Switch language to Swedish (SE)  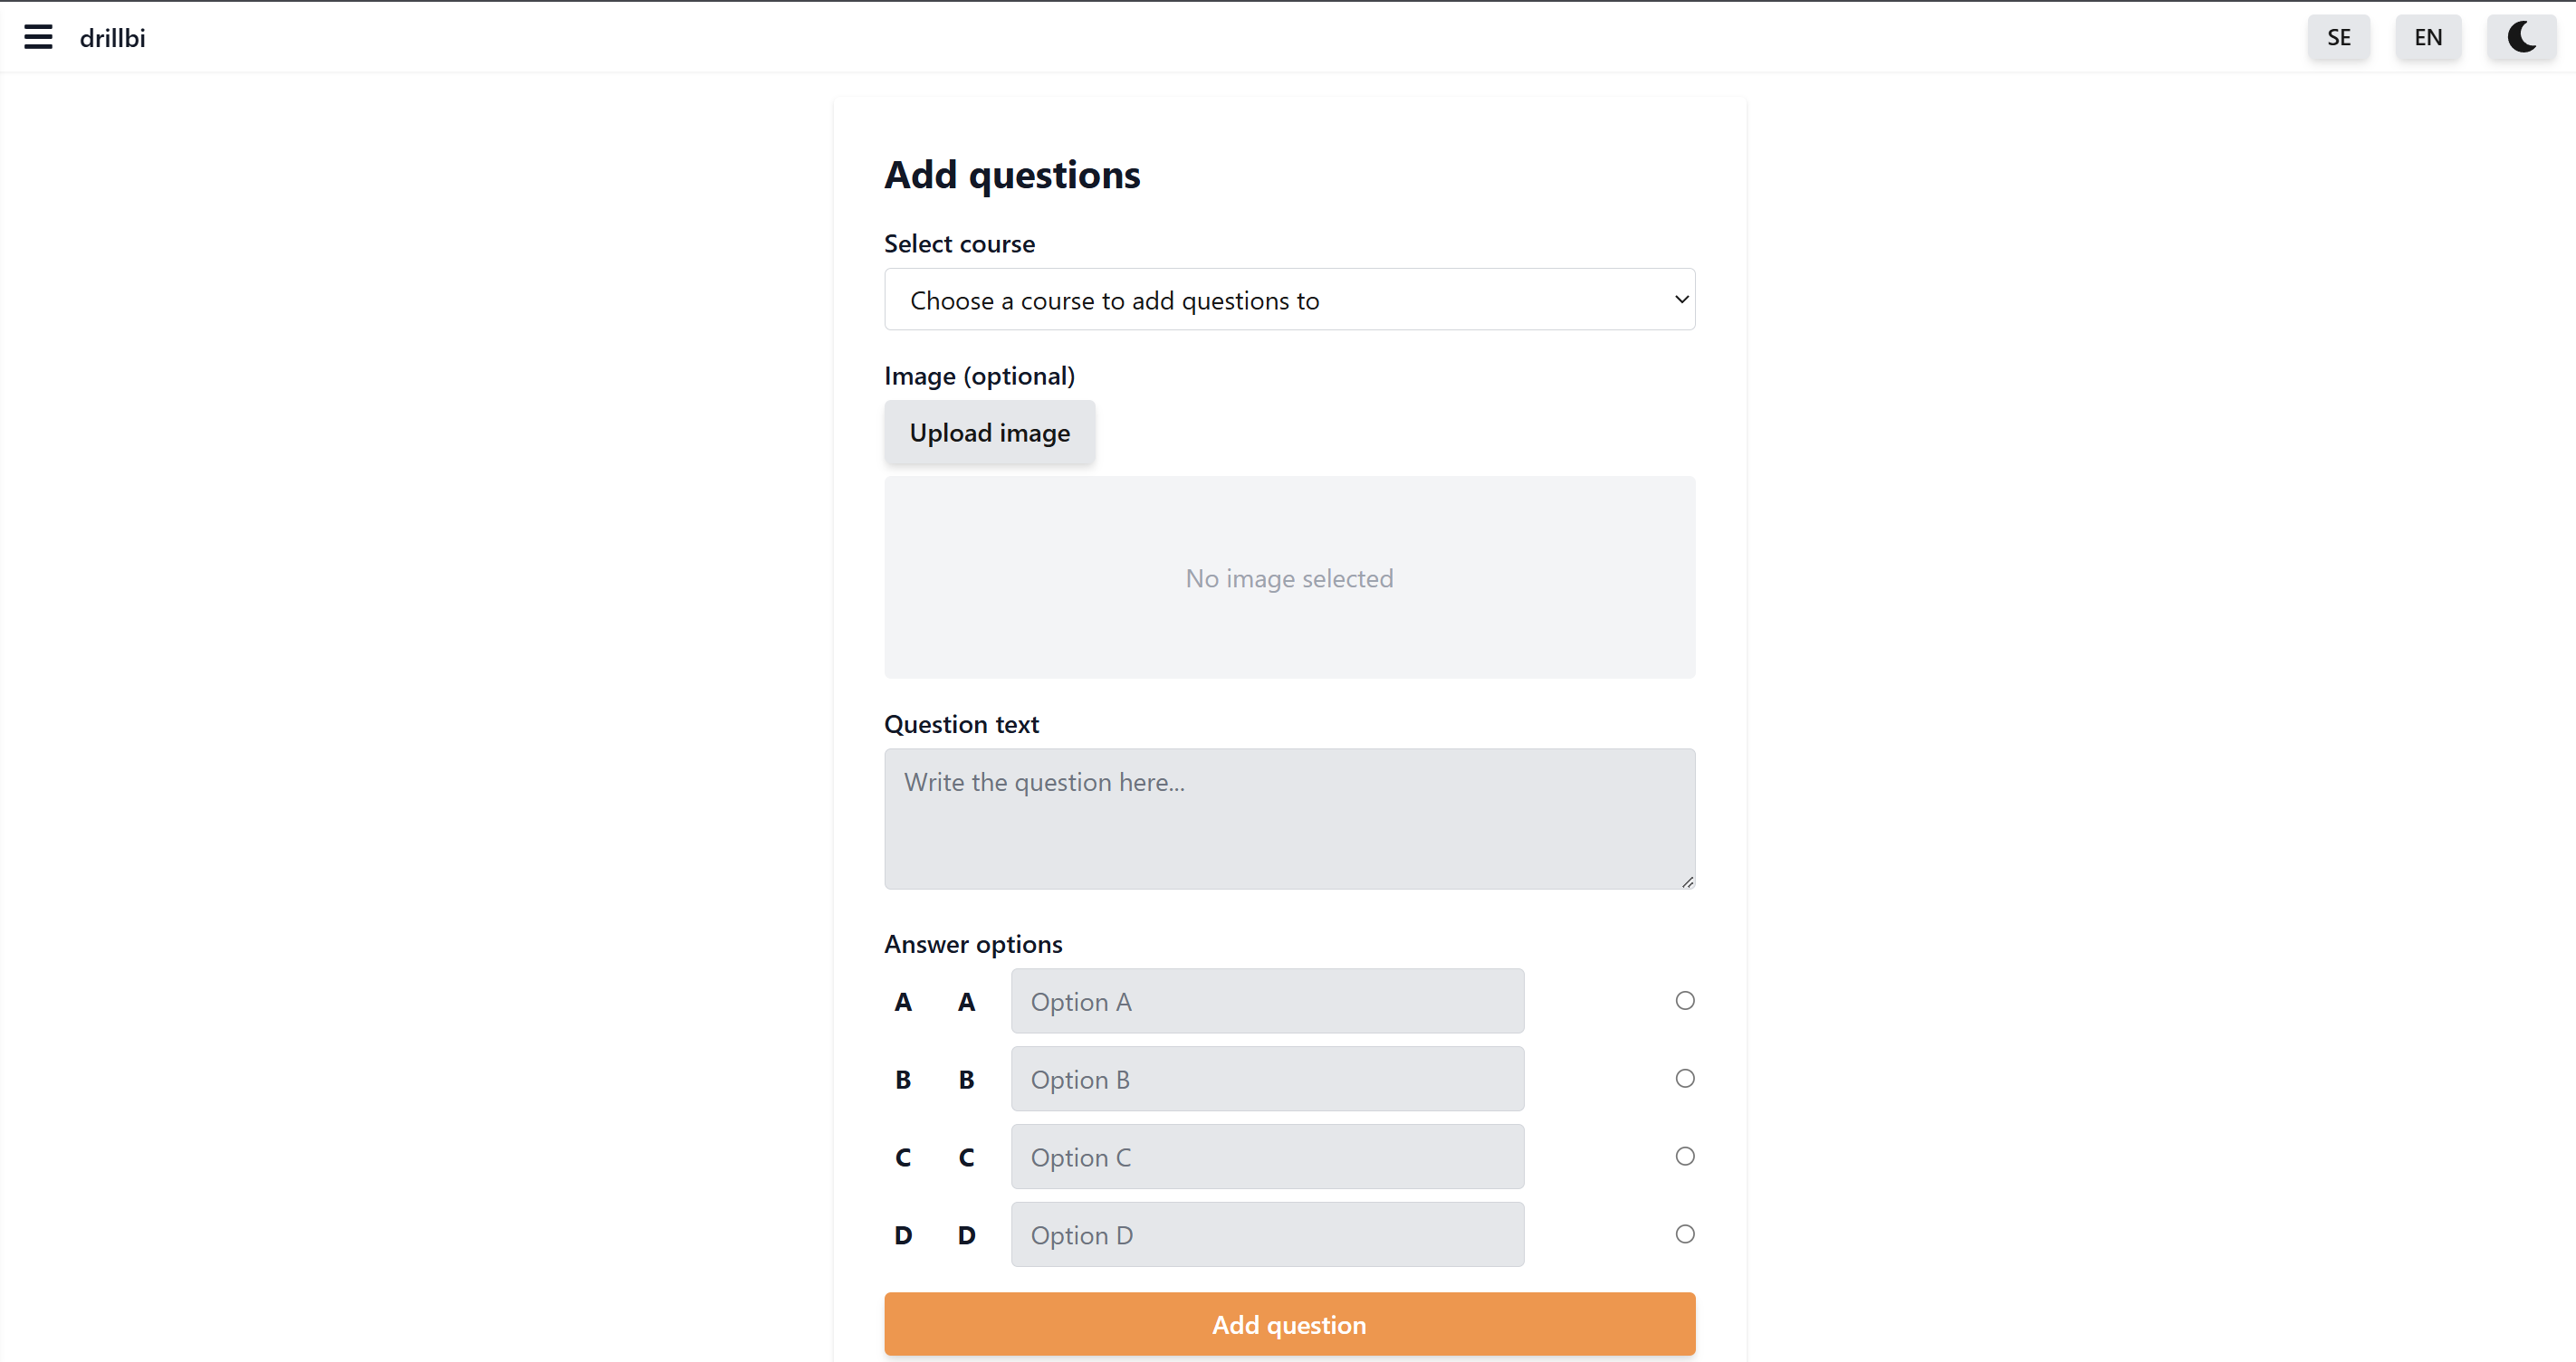2338,38
